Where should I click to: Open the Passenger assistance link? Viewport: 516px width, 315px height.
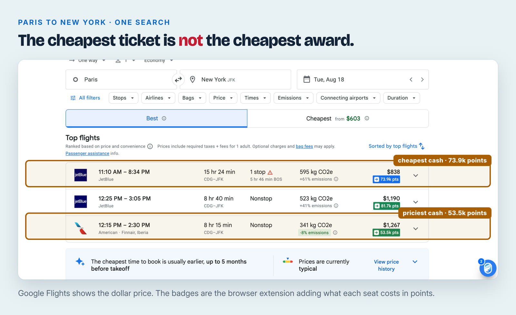(x=87, y=153)
